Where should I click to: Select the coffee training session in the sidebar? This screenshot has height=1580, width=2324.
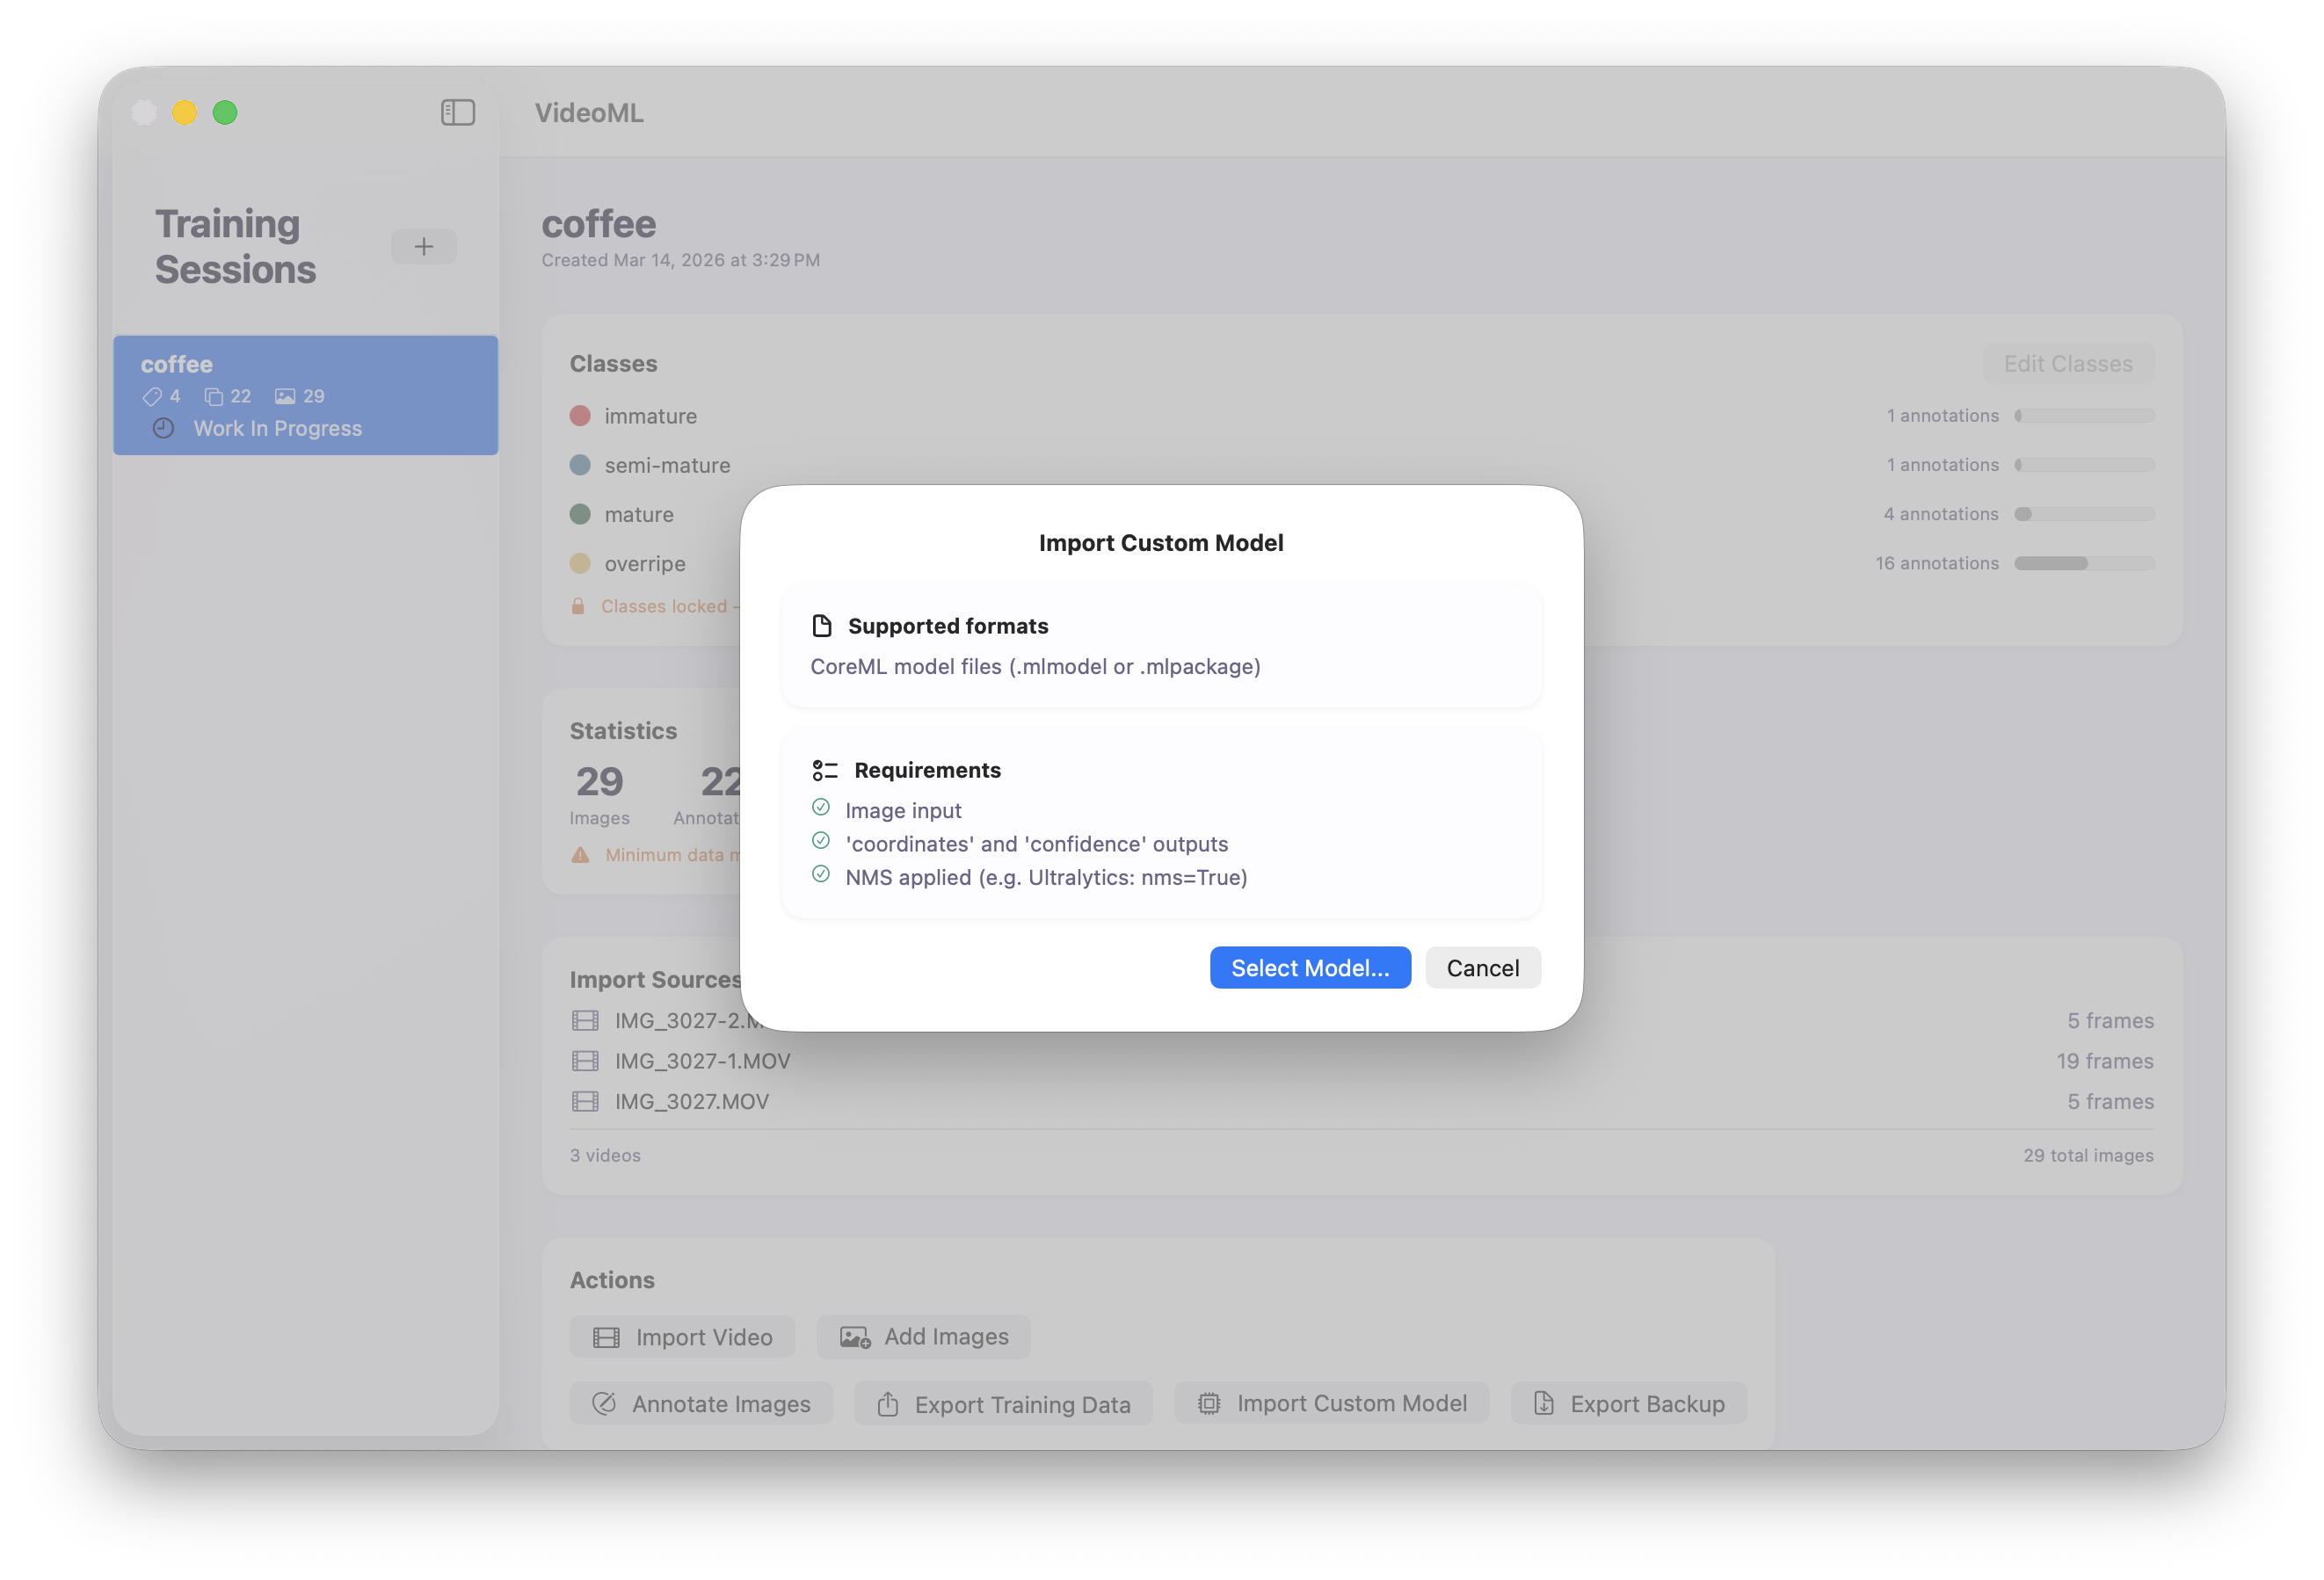pyautogui.click(x=306, y=395)
